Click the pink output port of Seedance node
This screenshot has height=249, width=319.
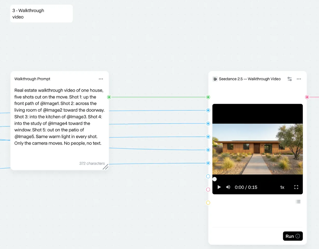[307, 97]
